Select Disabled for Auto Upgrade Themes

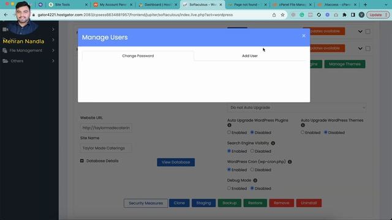point(325,133)
